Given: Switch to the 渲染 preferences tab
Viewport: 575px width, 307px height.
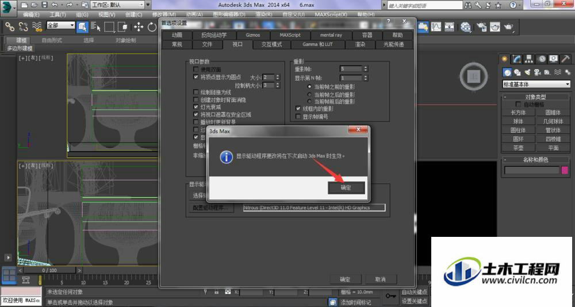Looking at the screenshot, I should tap(360, 44).
